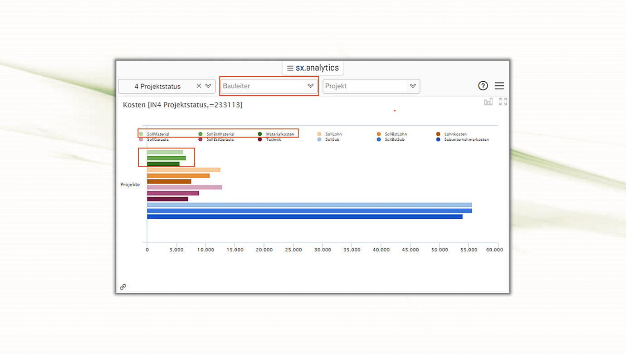Image resolution: width=626 pixels, height=354 pixels.
Task: Open the Projekt dropdown arrow
Action: pyautogui.click(x=413, y=86)
